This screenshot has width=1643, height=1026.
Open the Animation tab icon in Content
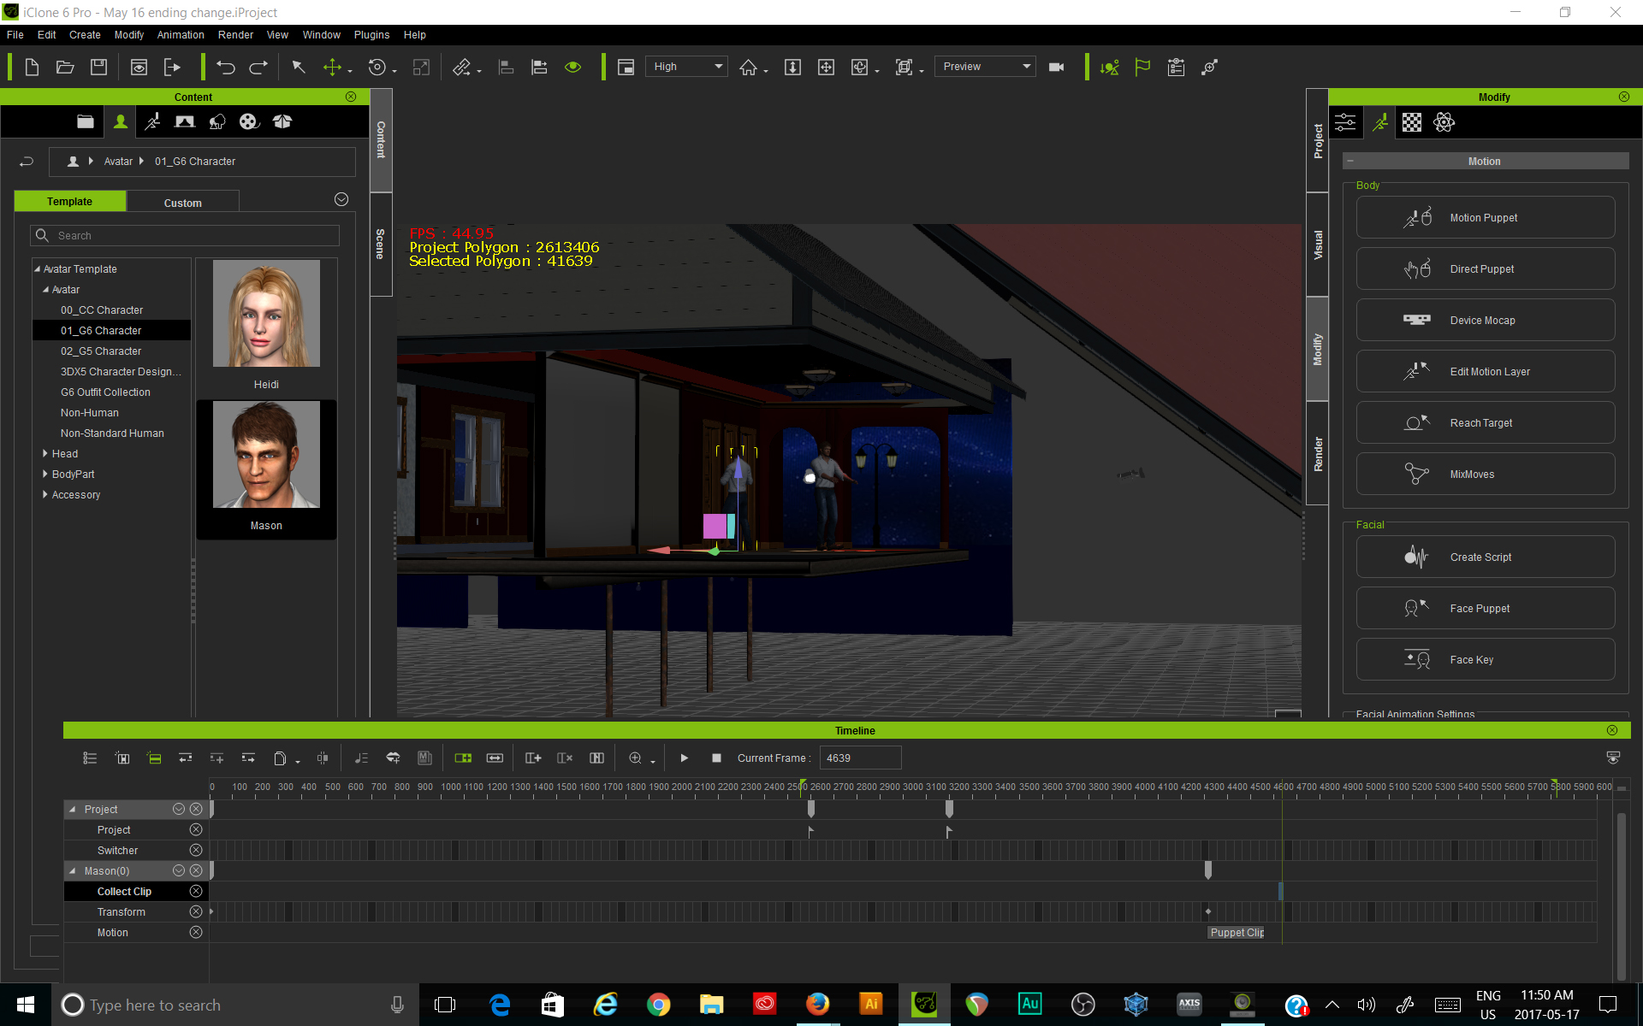tap(153, 121)
